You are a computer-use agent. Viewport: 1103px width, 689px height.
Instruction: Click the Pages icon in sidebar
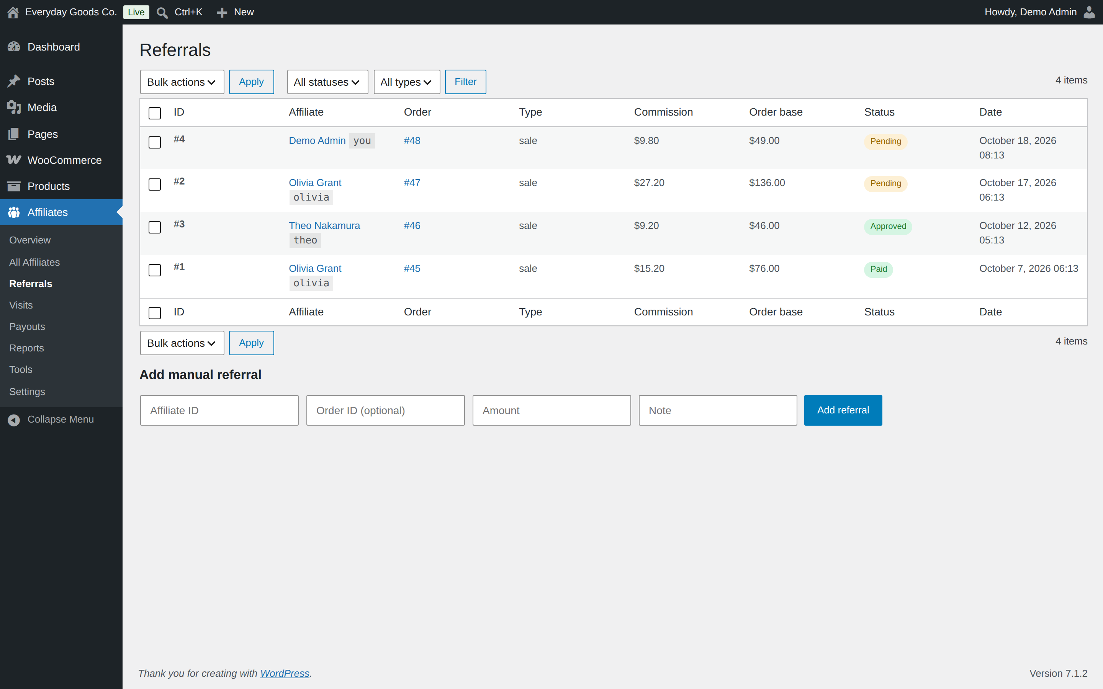[14, 134]
